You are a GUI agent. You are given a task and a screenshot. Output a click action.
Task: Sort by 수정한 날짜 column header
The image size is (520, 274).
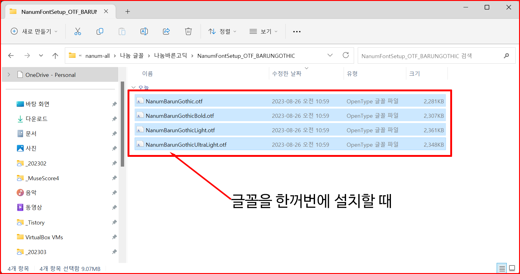coord(287,73)
